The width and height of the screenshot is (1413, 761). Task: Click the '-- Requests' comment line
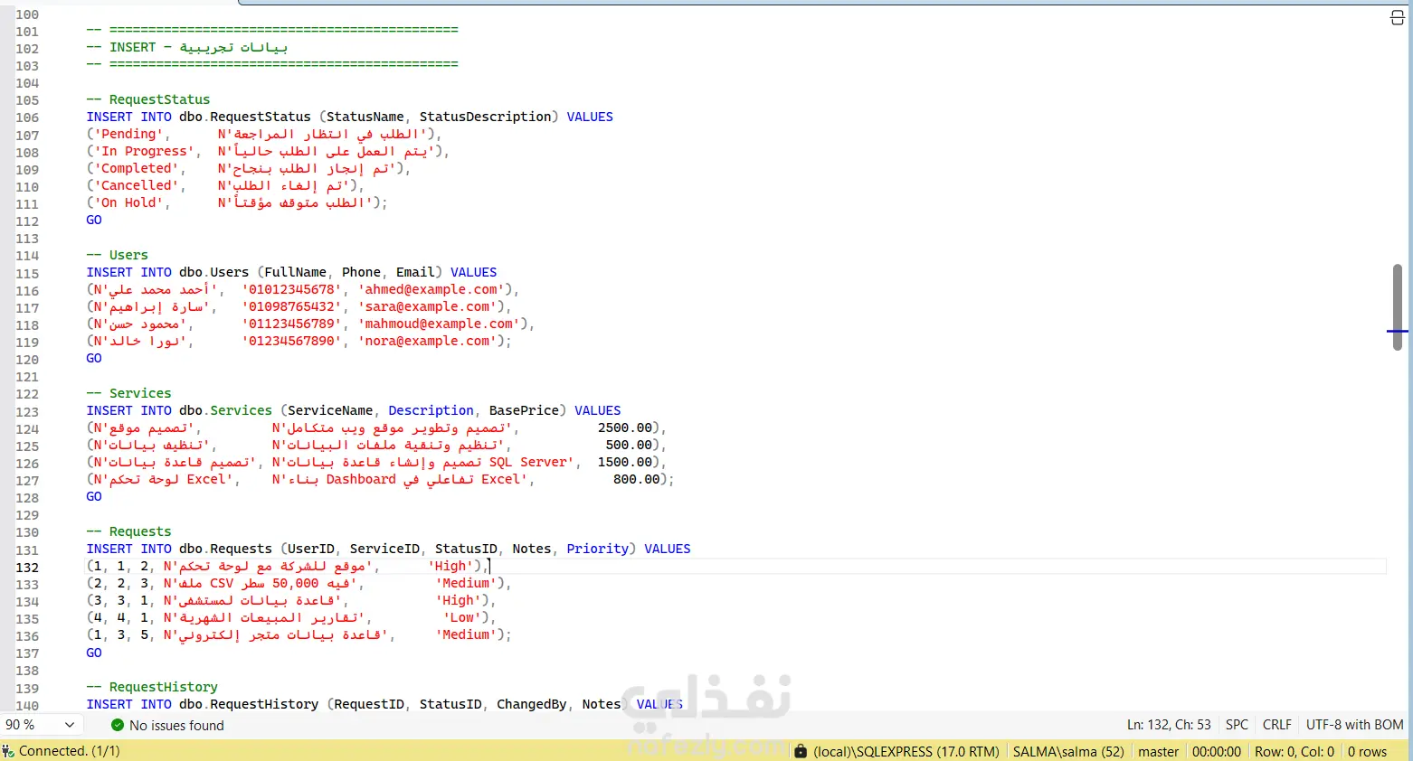(x=128, y=531)
